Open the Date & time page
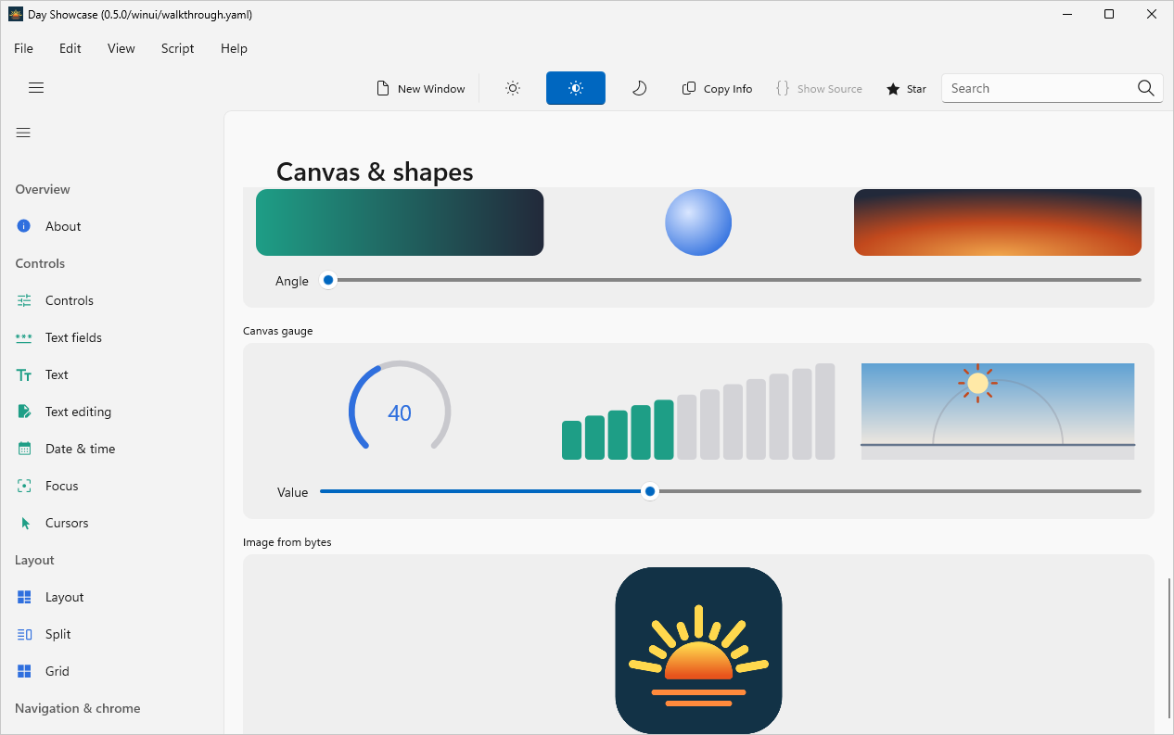 click(111, 449)
